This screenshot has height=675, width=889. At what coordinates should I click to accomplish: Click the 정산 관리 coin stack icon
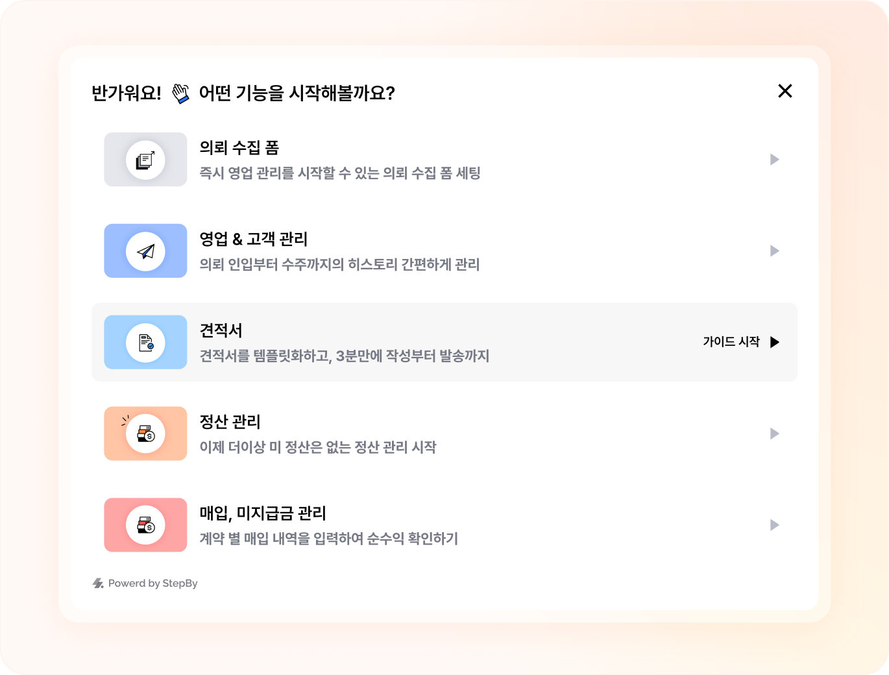(145, 434)
